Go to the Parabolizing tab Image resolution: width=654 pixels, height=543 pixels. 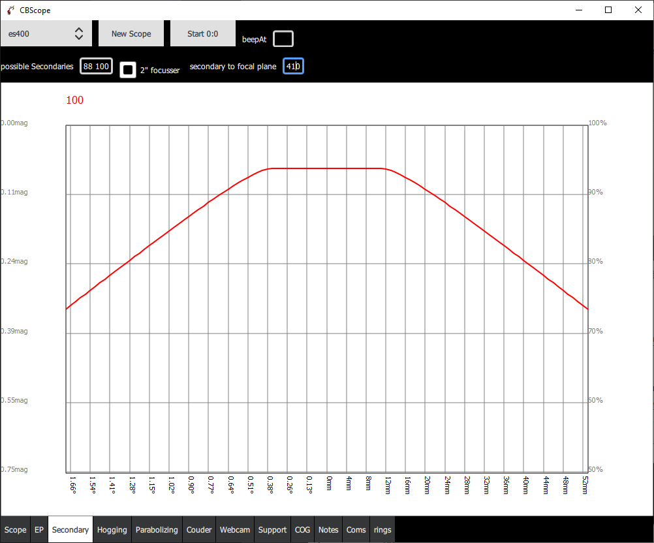coord(157,529)
